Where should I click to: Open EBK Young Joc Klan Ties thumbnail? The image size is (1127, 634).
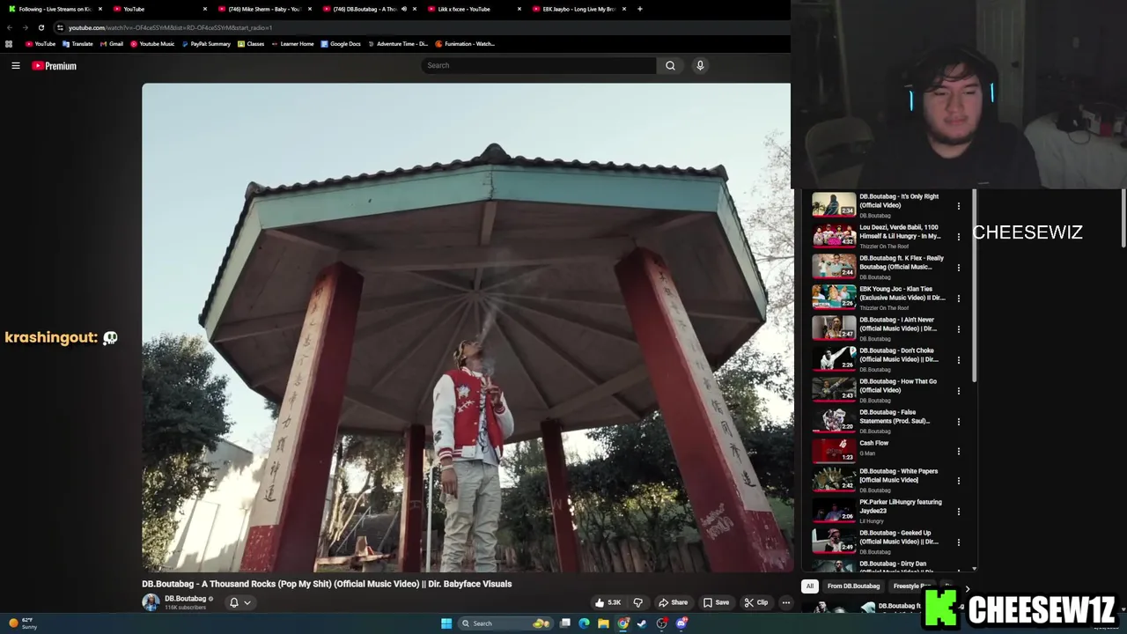click(x=834, y=297)
